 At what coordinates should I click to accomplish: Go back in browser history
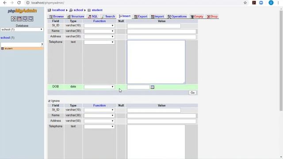point(5,3)
